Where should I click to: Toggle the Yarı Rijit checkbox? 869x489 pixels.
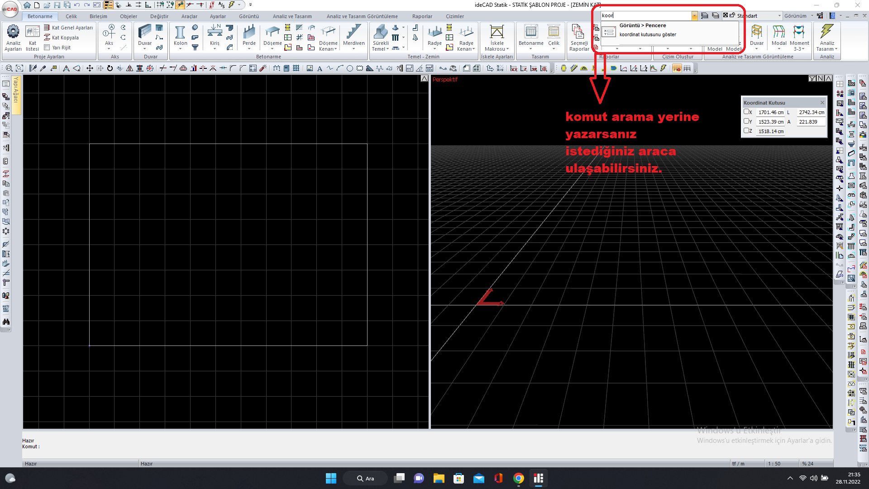click(47, 47)
